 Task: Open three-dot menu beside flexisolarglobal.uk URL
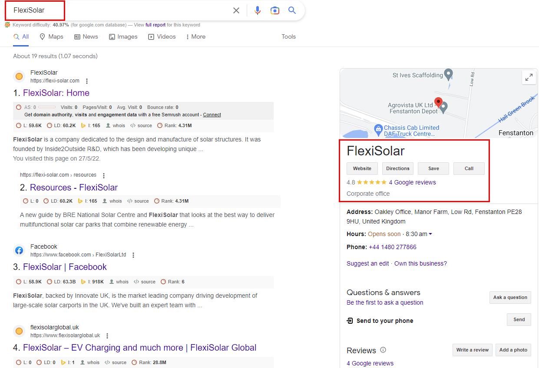107,336
